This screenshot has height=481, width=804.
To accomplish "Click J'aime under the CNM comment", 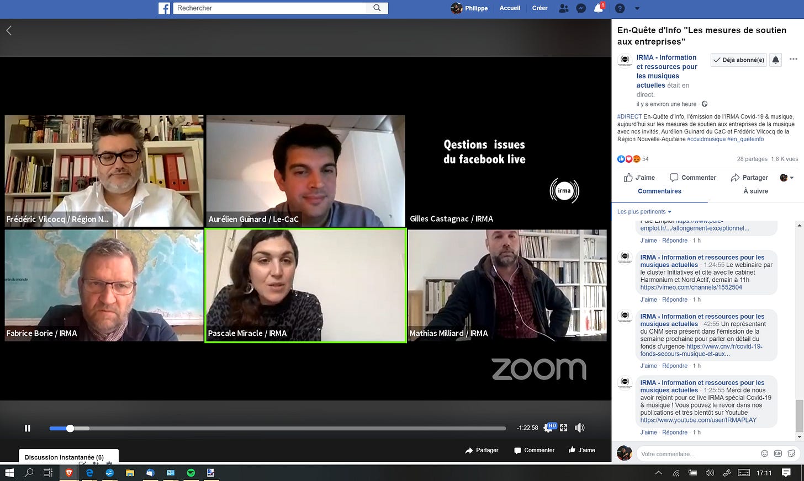I will [x=648, y=366].
